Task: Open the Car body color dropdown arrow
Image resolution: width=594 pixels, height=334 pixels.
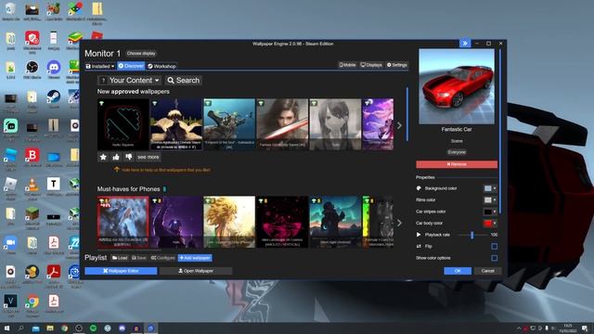Action: (x=495, y=223)
